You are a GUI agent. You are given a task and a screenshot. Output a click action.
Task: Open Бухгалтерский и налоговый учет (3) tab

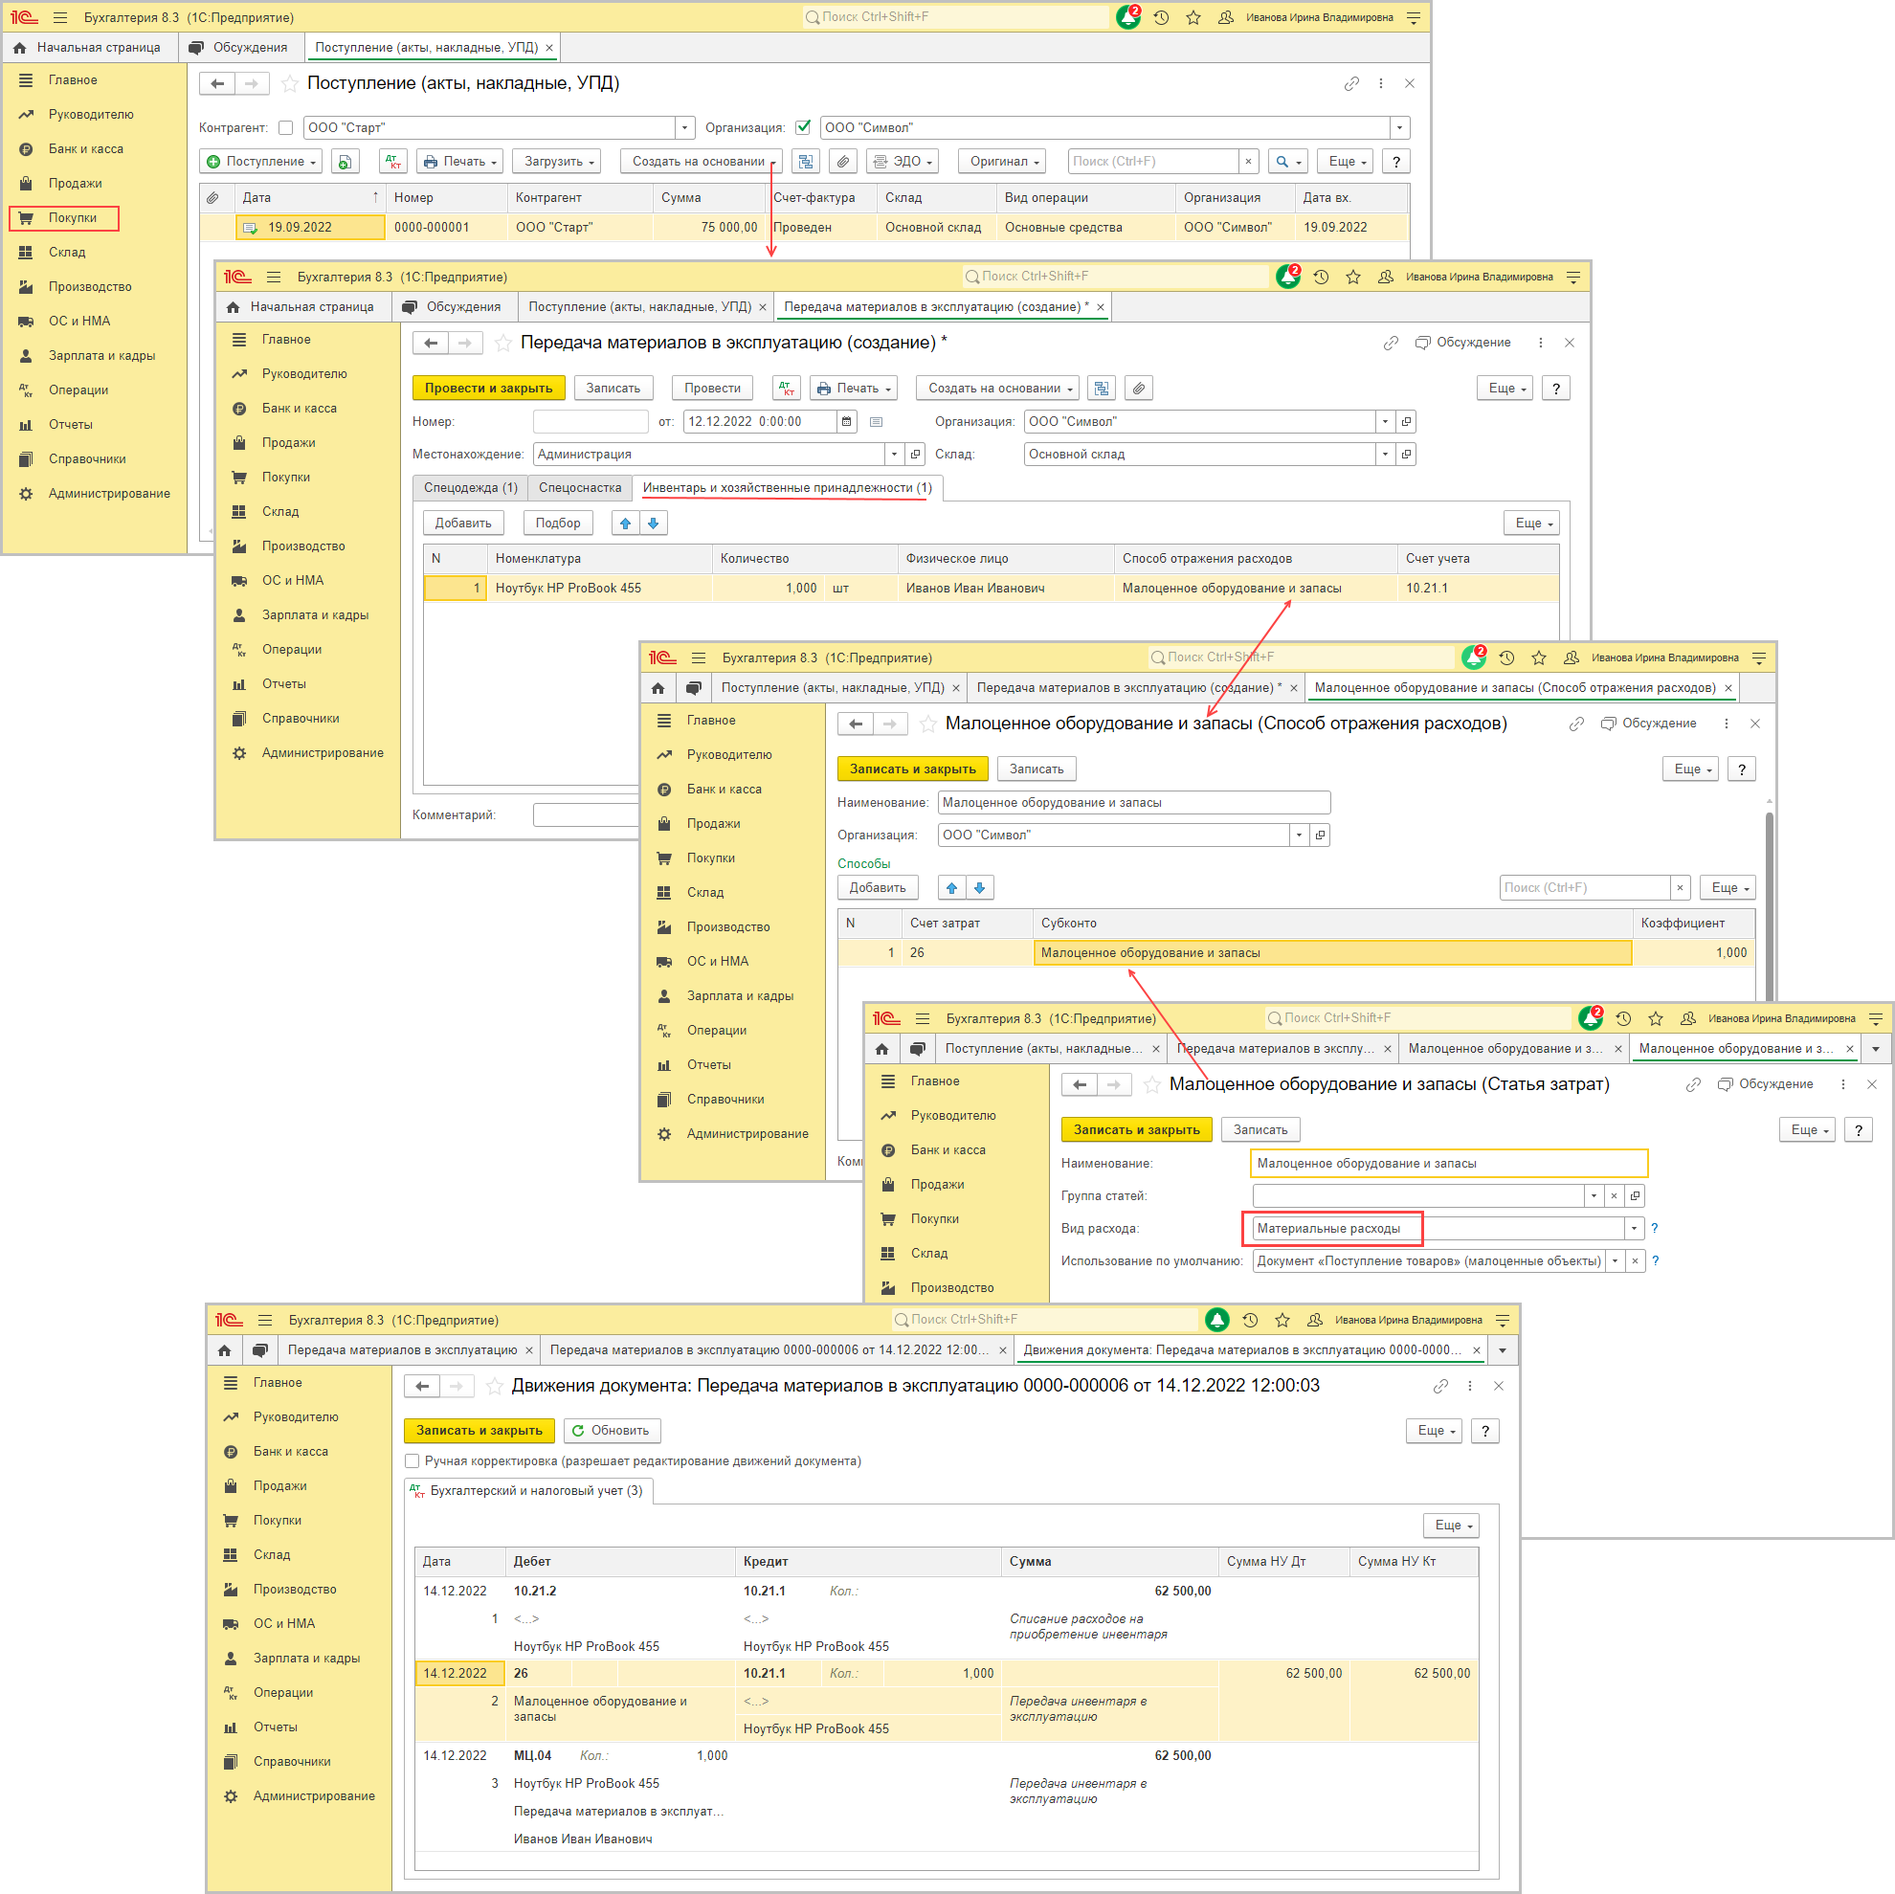tap(528, 1490)
